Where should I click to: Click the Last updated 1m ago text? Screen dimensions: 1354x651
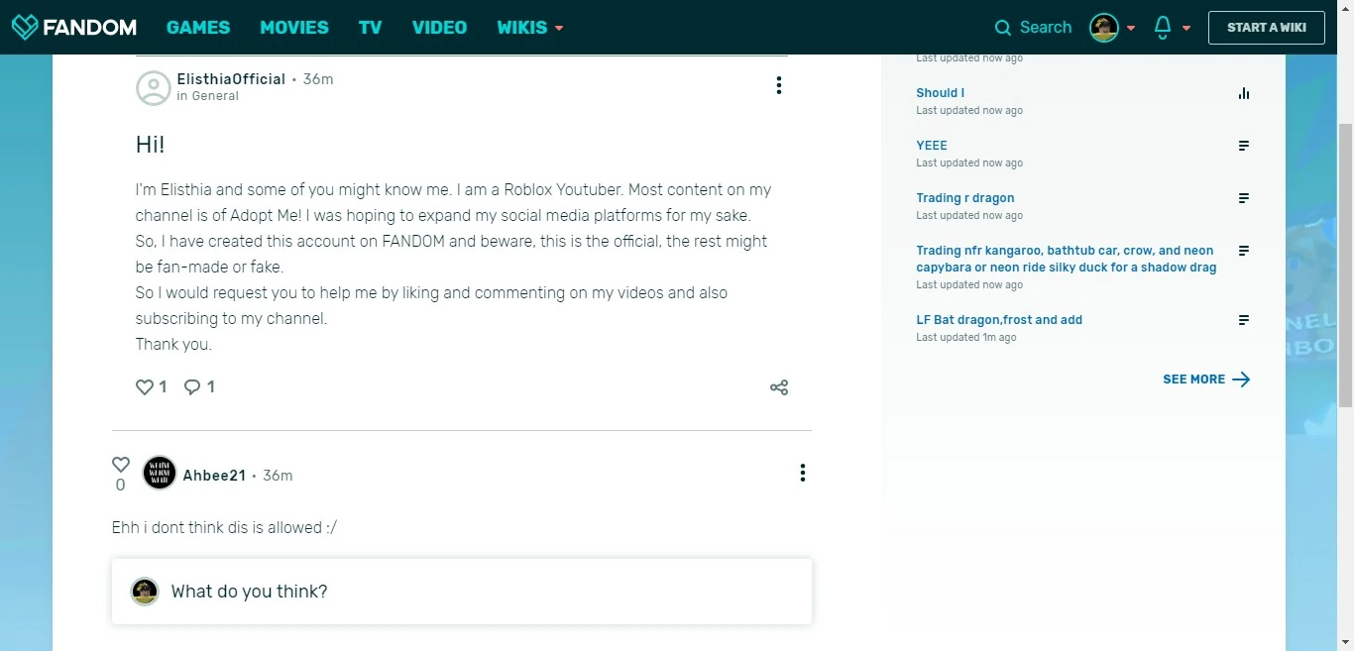[x=966, y=338]
